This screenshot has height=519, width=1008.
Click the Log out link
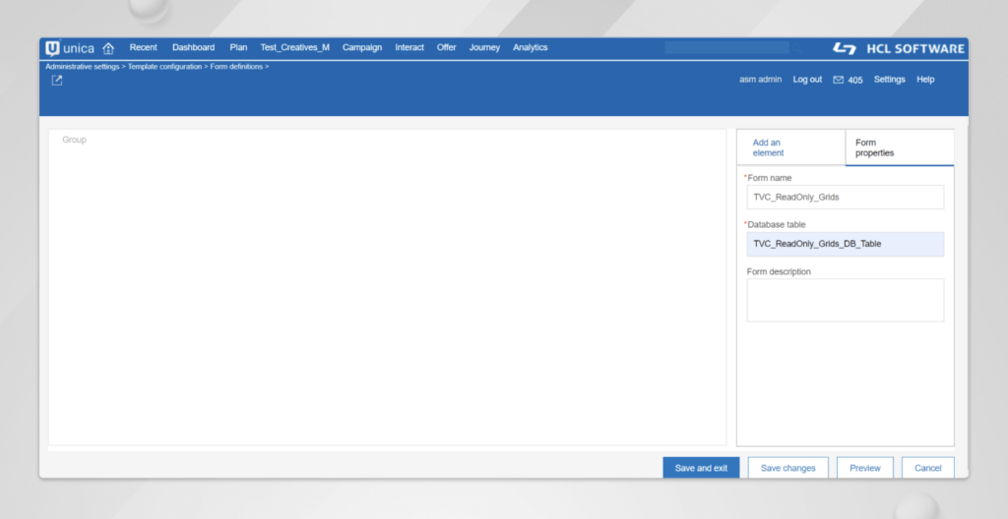tap(807, 80)
